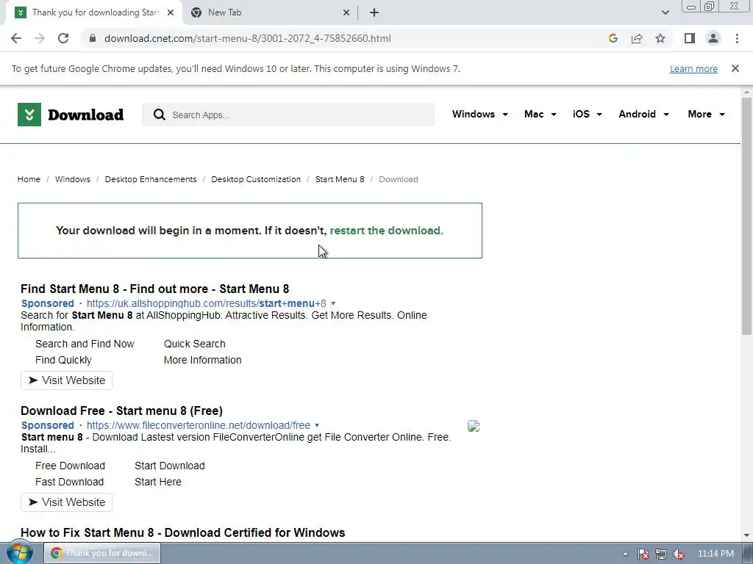Open 'Find Start Menu 8' ad headline
Image resolution: width=753 pixels, height=564 pixels.
[x=154, y=289]
